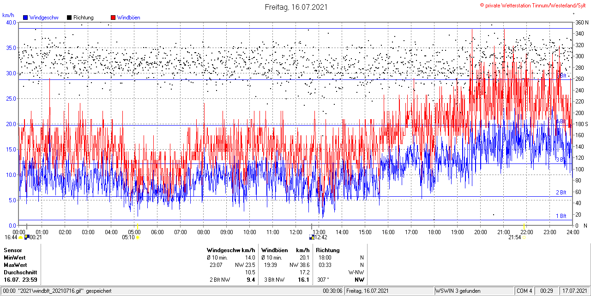Click the 00:30:06 status bar field
The image size is (591, 296).
point(332,291)
